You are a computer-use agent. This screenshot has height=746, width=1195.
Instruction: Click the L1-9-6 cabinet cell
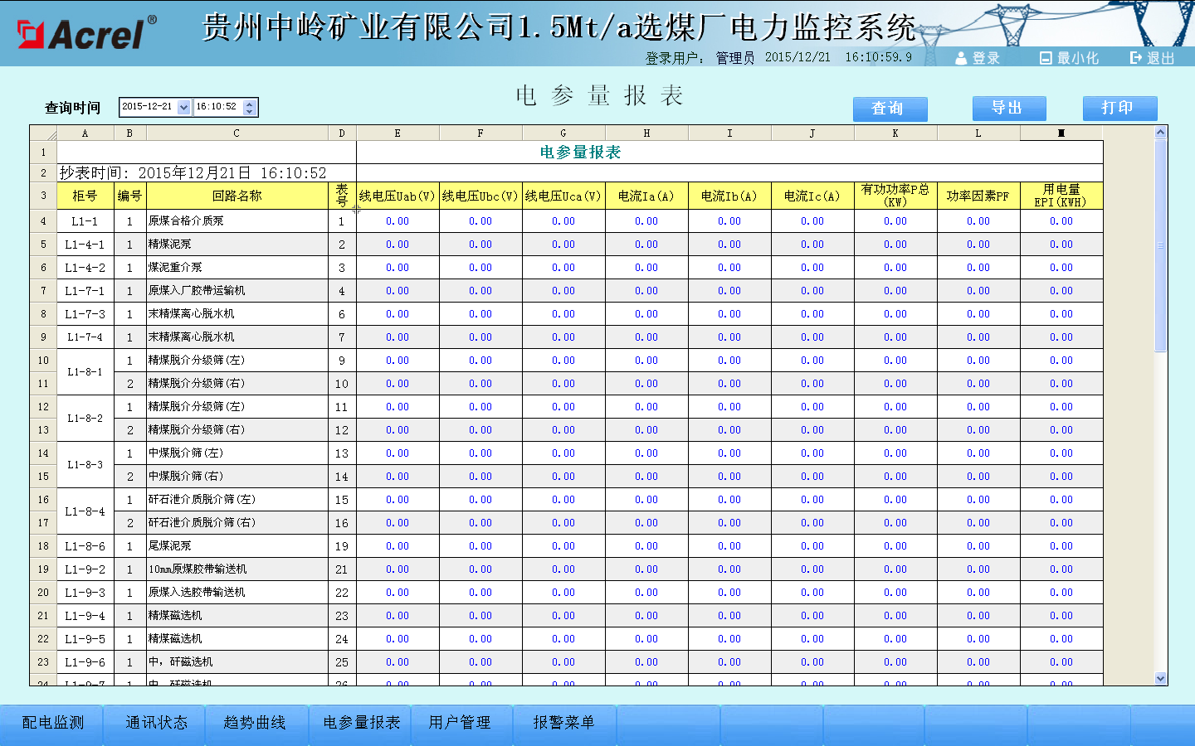coord(85,662)
